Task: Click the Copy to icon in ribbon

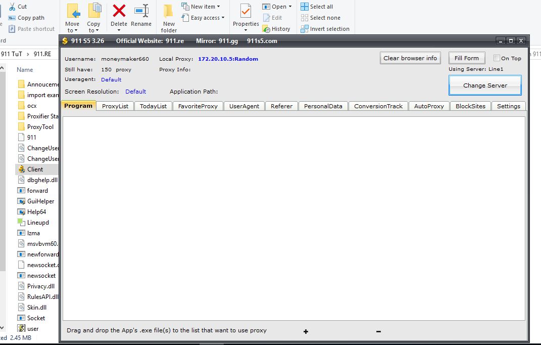Action: pyautogui.click(x=94, y=11)
